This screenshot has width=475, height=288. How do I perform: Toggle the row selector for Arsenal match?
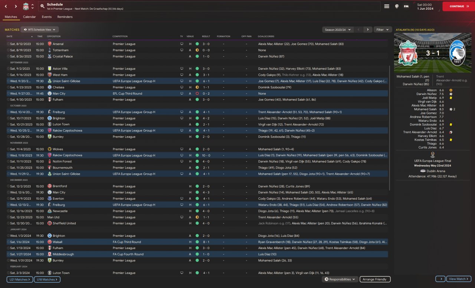click(8, 44)
